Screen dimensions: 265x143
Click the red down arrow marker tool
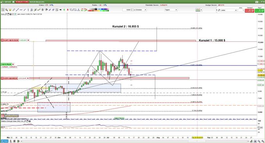[x=68, y=10]
